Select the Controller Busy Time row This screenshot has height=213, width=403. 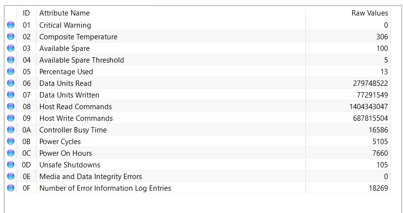(x=198, y=130)
